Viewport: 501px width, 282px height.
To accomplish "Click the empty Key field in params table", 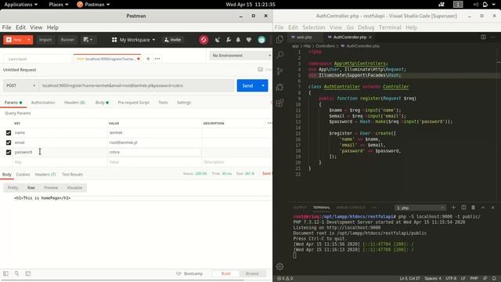I will tap(59, 162).
